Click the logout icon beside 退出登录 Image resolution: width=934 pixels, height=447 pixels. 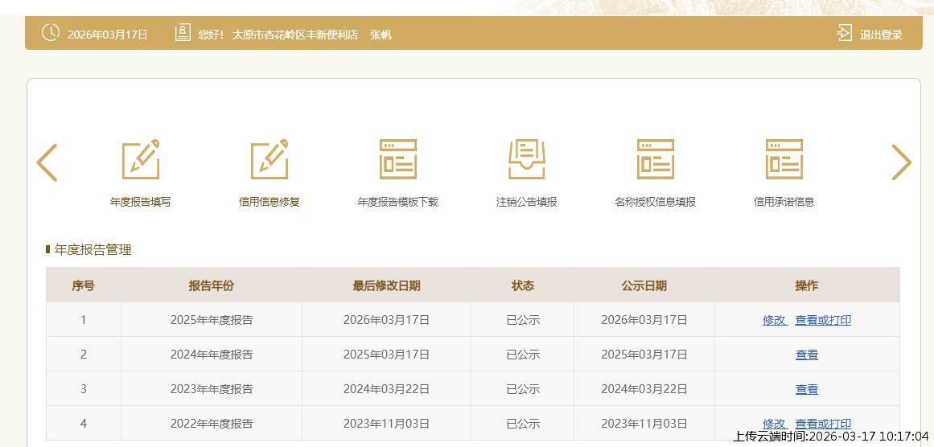844,33
